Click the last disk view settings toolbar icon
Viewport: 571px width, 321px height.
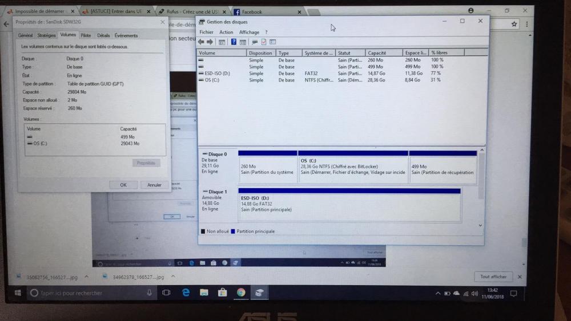[273, 42]
